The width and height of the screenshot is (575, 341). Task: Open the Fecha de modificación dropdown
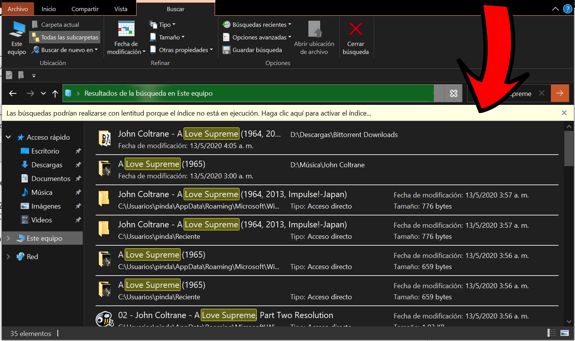pos(126,48)
